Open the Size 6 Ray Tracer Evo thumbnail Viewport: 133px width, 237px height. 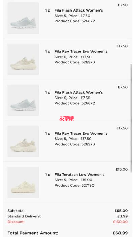tap(23, 59)
